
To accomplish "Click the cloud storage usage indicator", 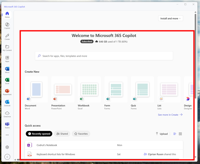I will click(x=111, y=41).
